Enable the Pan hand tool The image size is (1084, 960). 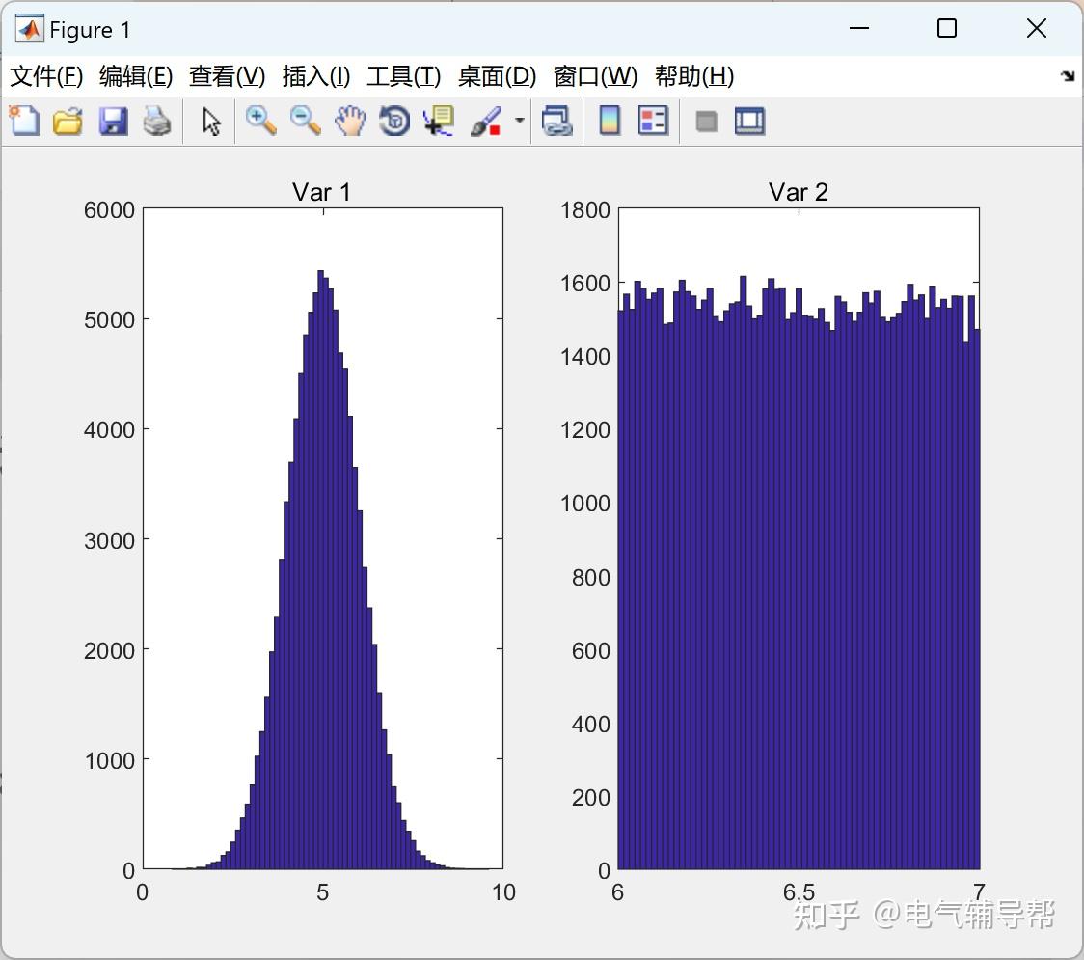[x=350, y=121]
